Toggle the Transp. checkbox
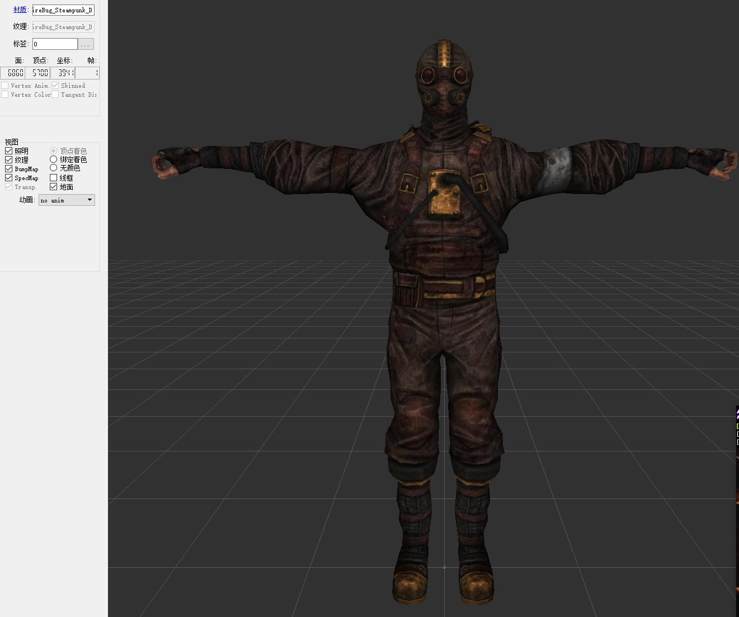The width and height of the screenshot is (739, 617). point(8,187)
